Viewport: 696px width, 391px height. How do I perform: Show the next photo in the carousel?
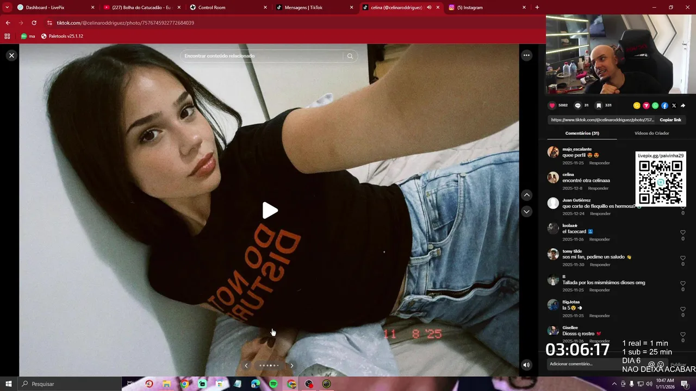[291, 365]
